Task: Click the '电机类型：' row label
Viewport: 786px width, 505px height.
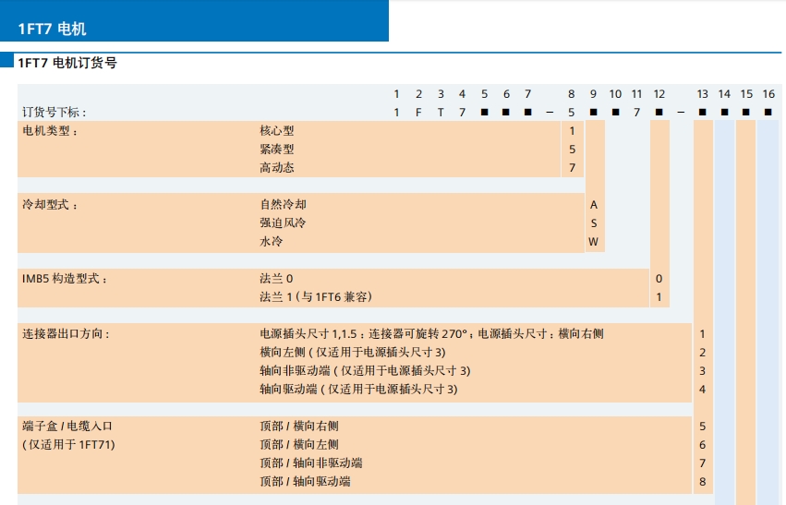Action: point(50,131)
